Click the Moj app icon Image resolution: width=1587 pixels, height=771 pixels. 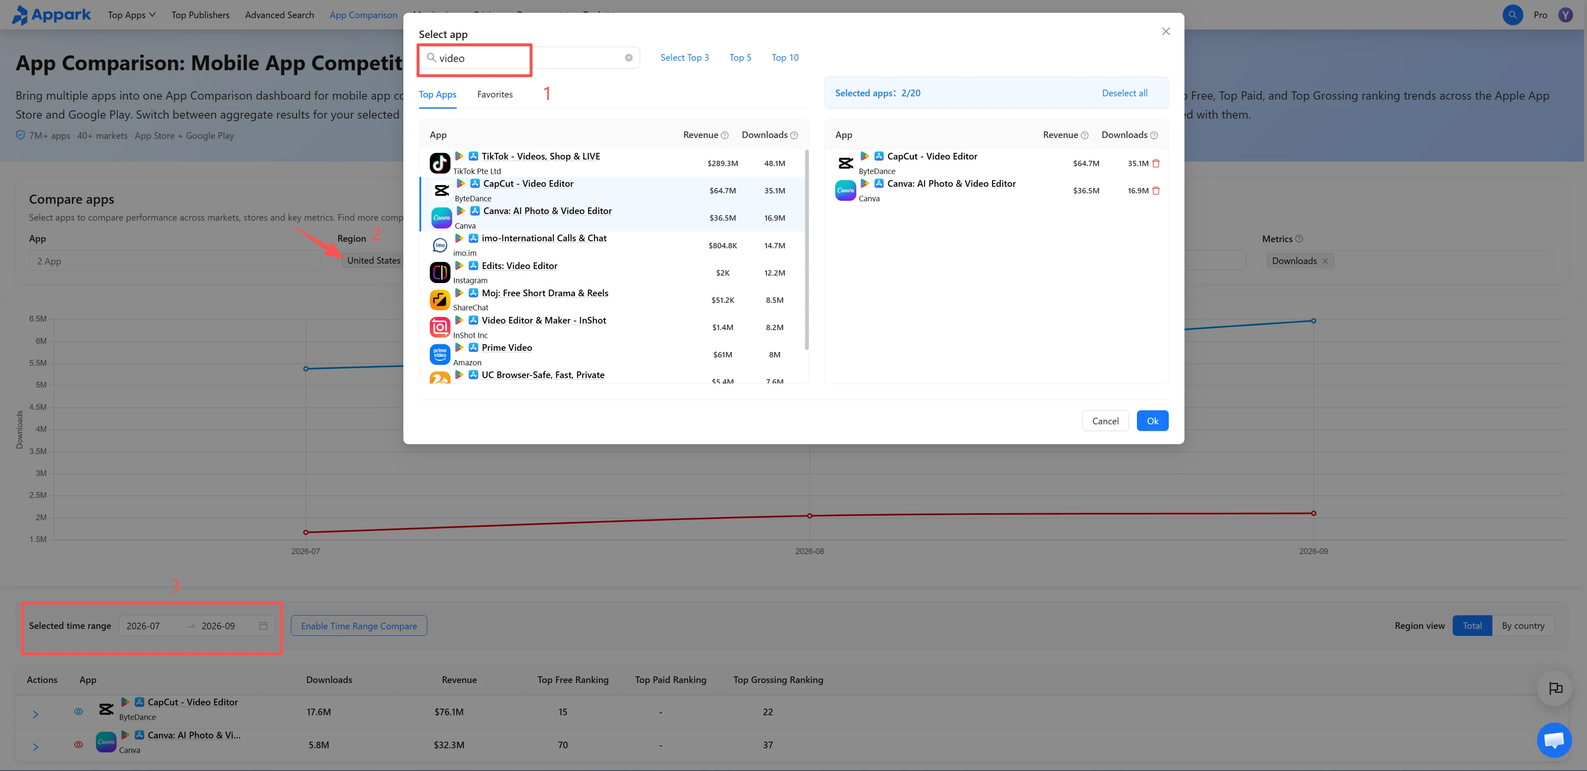(440, 300)
